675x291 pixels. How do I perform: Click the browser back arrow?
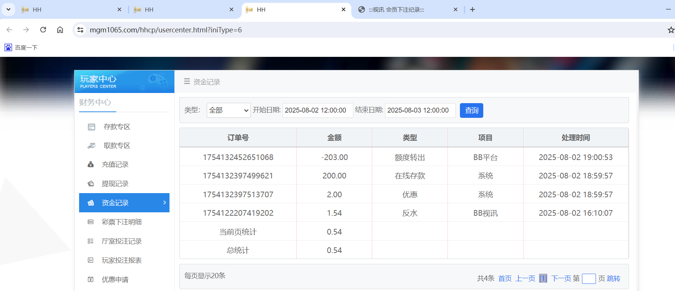tap(9, 30)
